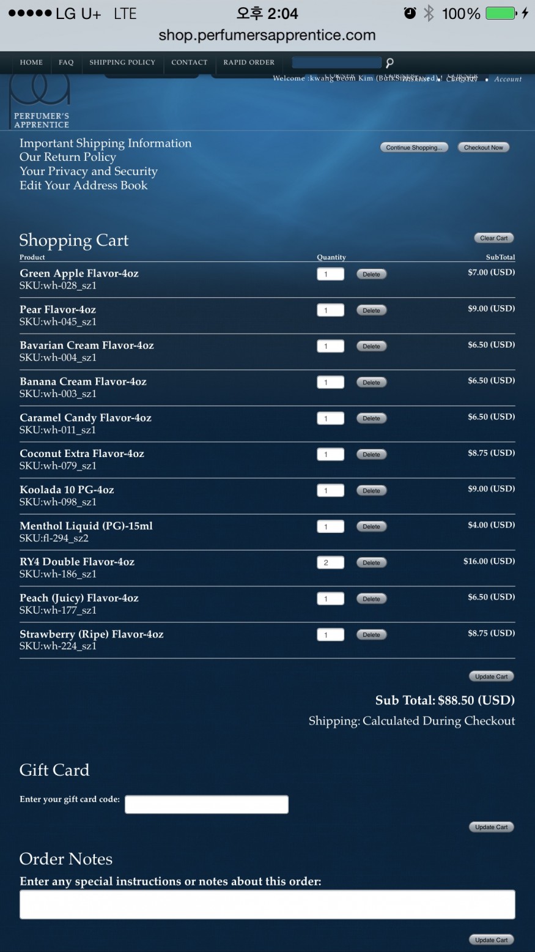Click the gift card code field
The width and height of the screenshot is (535, 952).
coord(207,805)
